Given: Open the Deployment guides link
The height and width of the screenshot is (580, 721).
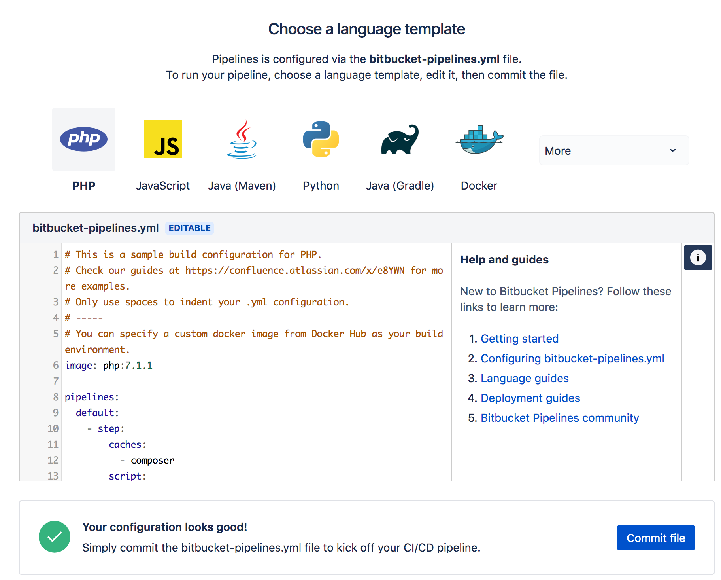Looking at the screenshot, I should (530, 398).
